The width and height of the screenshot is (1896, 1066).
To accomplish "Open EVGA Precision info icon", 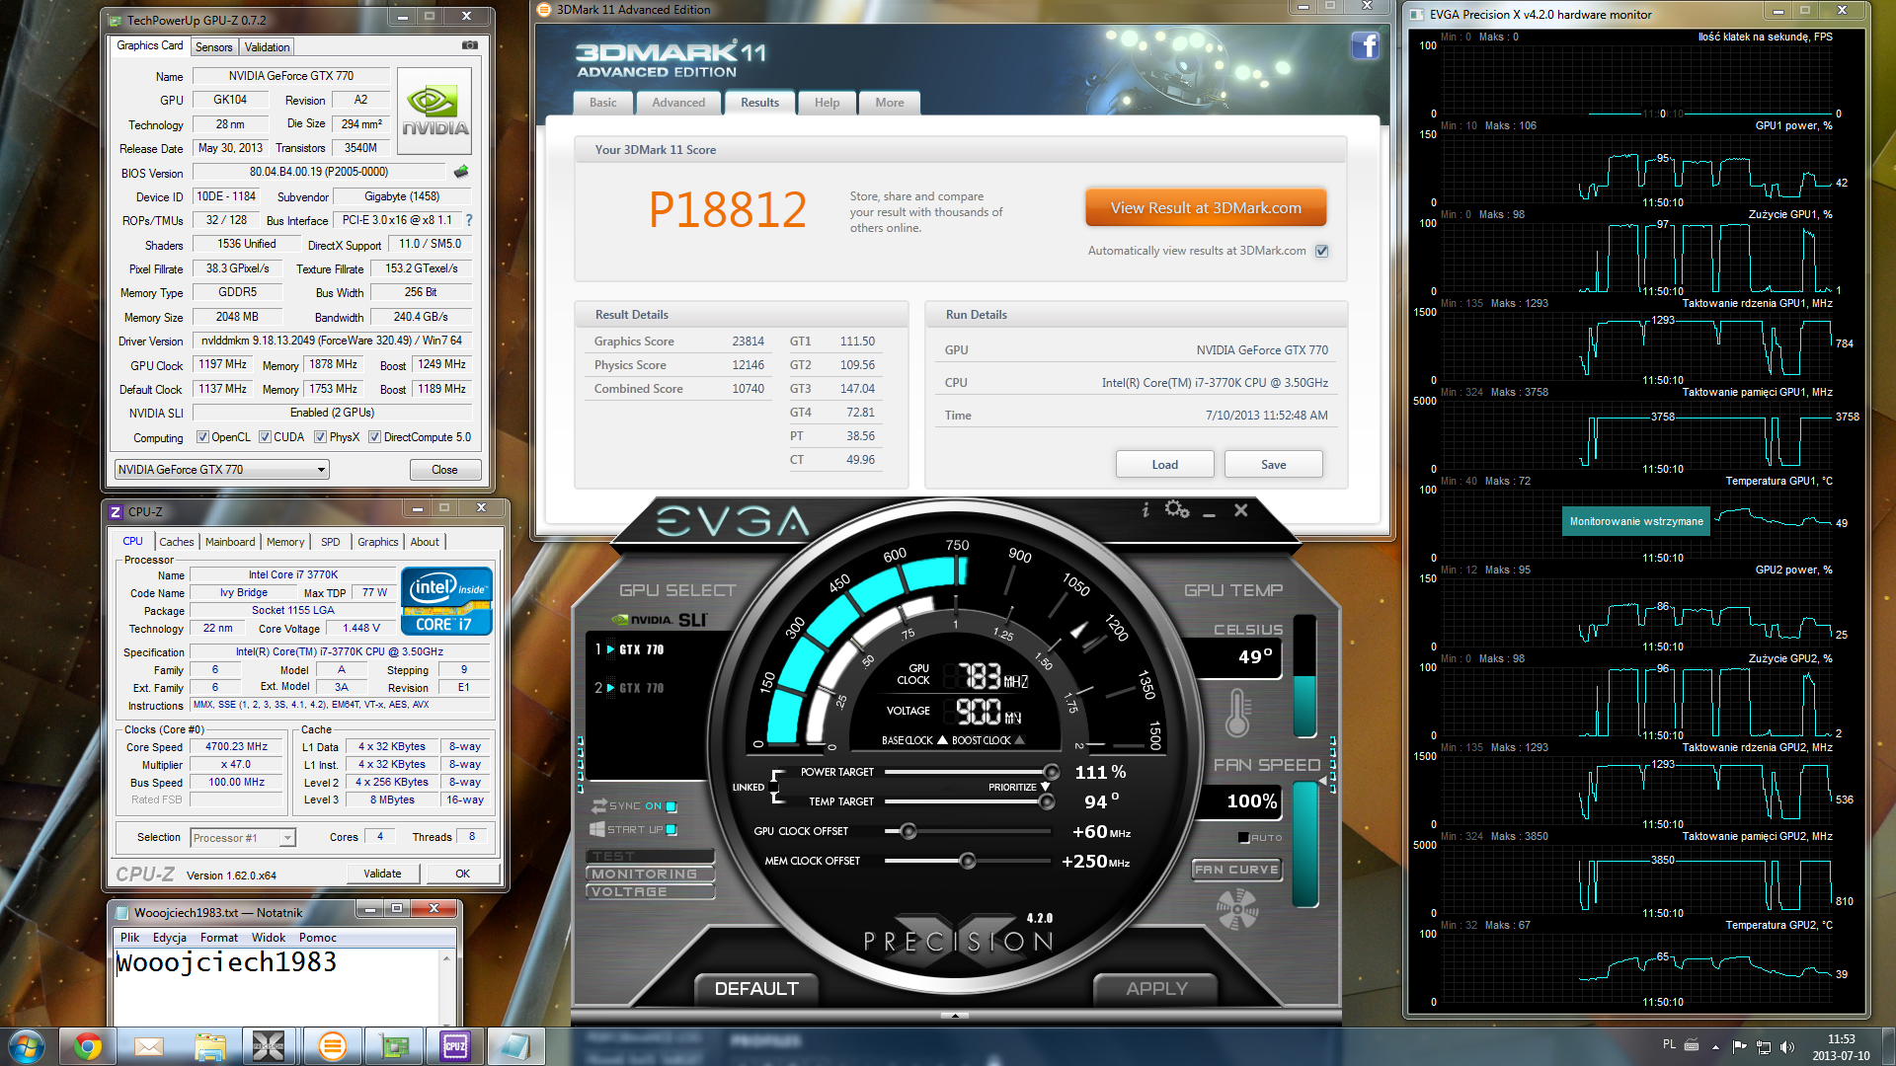I will pyautogui.click(x=1145, y=509).
